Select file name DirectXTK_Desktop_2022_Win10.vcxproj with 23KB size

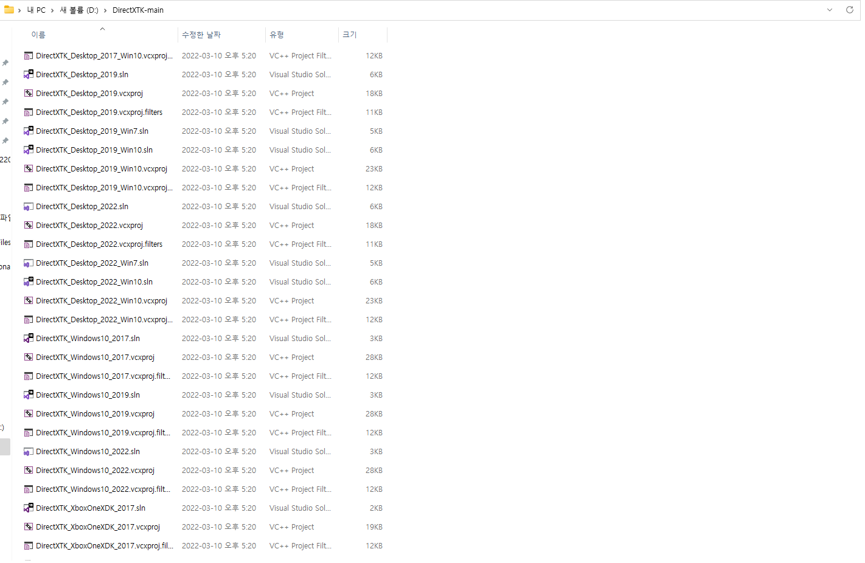(x=102, y=301)
